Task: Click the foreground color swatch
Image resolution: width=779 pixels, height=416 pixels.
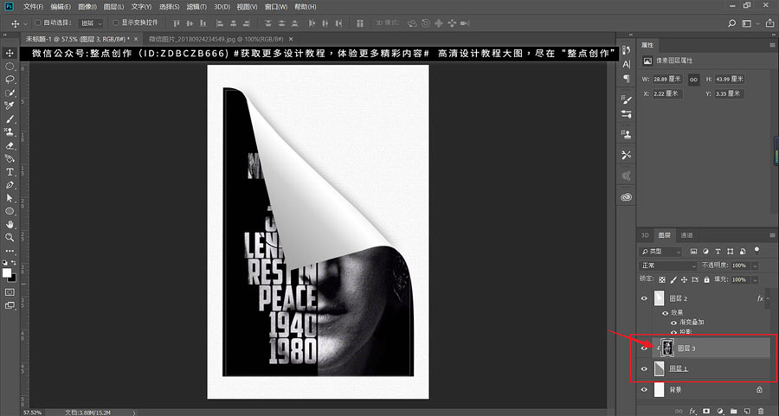Action: click(7, 272)
